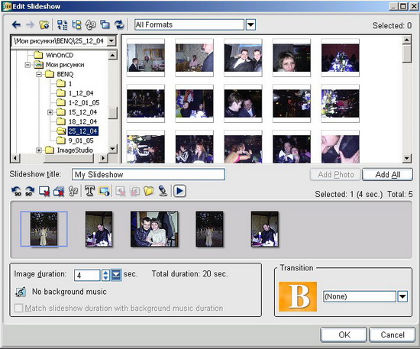Collapse the BENQ folder node
The image size is (420, 349).
point(39,74)
